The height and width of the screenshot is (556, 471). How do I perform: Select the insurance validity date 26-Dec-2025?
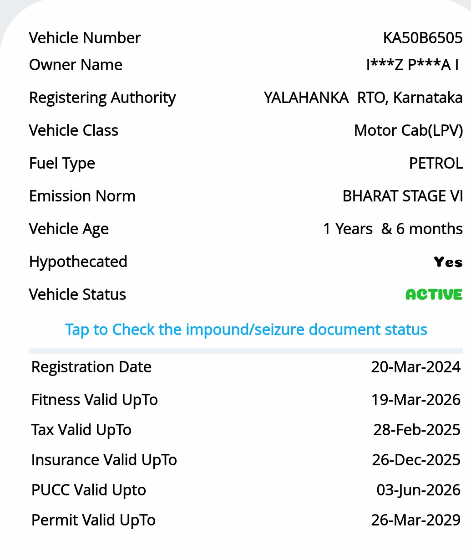(416, 460)
